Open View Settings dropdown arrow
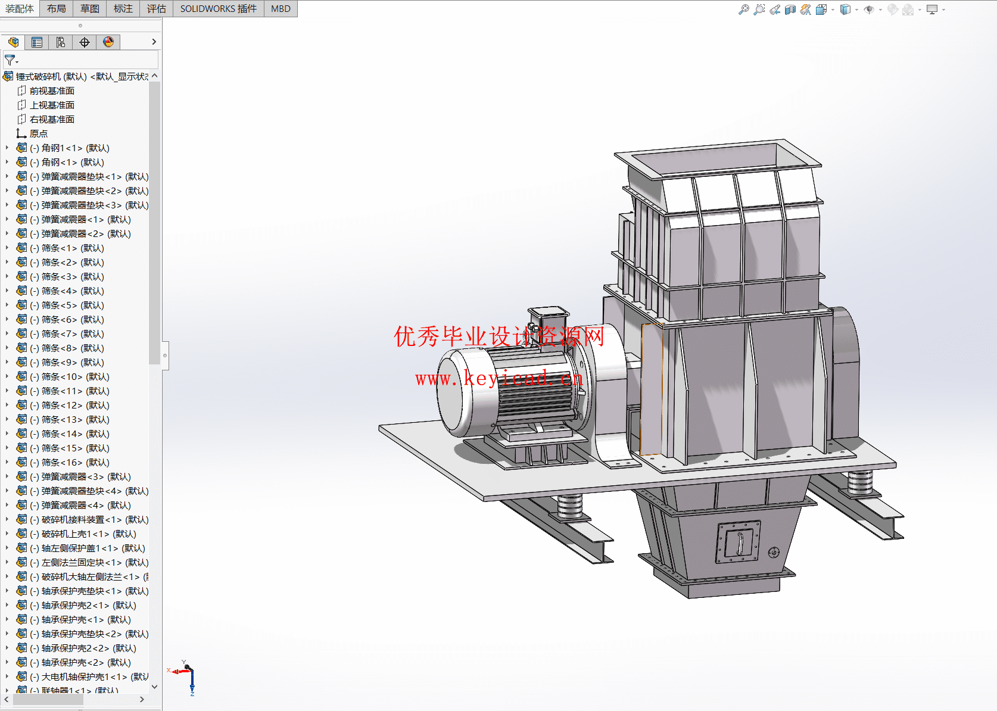This screenshot has width=997, height=711. pyautogui.click(x=943, y=10)
